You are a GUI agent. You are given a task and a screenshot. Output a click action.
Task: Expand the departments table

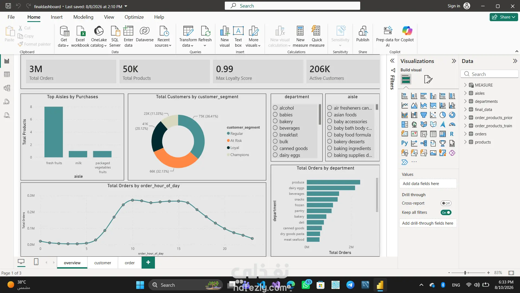pos(465,101)
